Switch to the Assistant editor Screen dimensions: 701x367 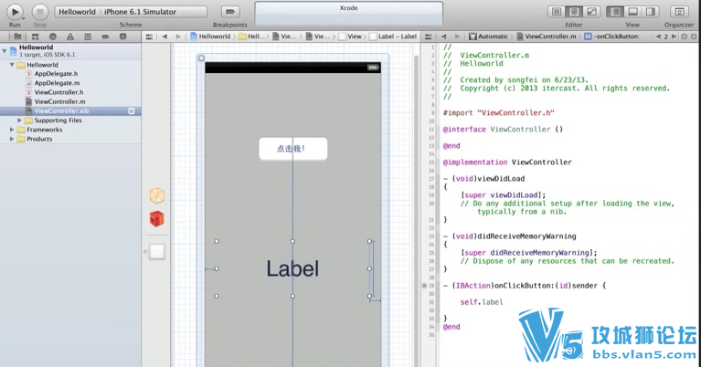pyautogui.click(x=574, y=12)
